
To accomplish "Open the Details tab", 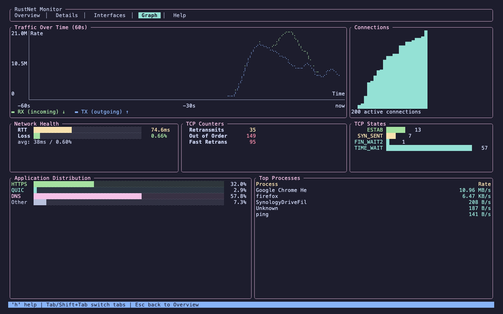I will click(67, 15).
